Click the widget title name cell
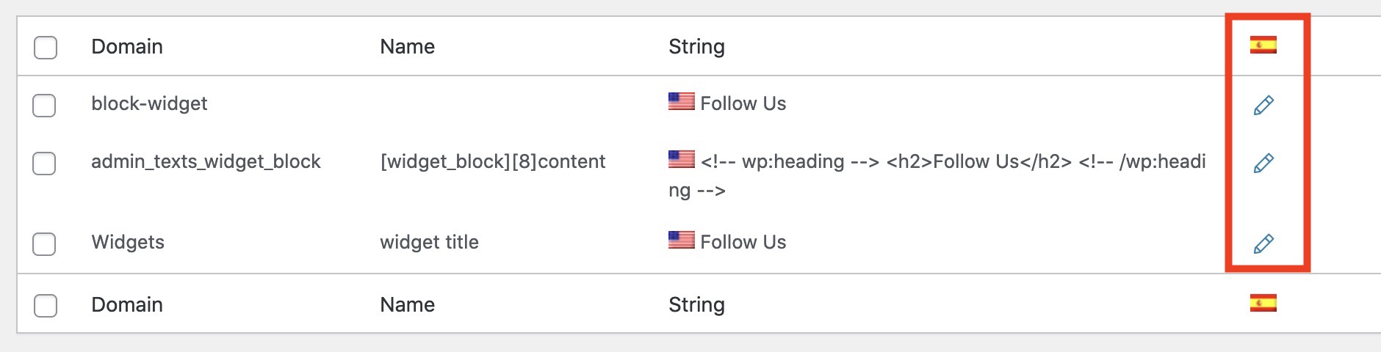The width and height of the screenshot is (1381, 352). pyautogui.click(x=429, y=243)
